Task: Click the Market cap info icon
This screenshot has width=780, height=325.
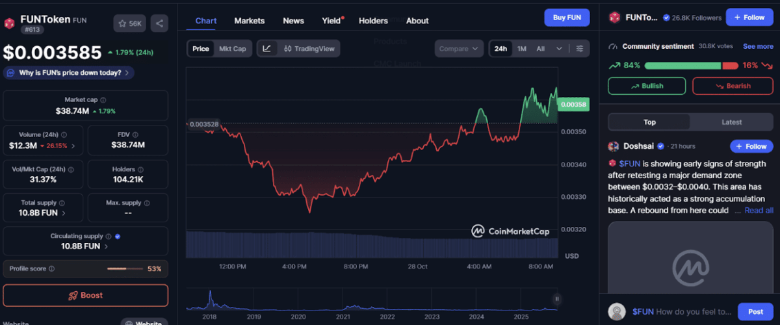Action: pyautogui.click(x=103, y=100)
